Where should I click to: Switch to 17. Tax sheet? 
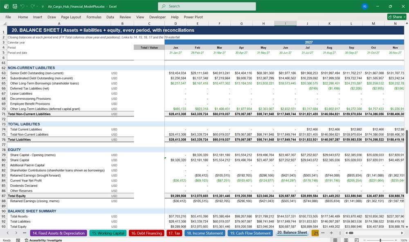pos(174,233)
